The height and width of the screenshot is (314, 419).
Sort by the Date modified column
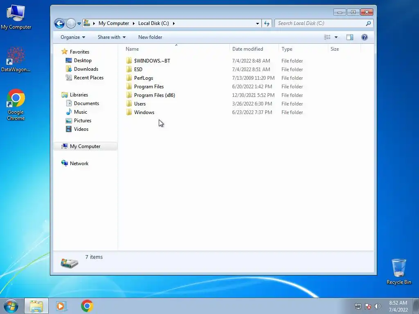tap(254, 49)
